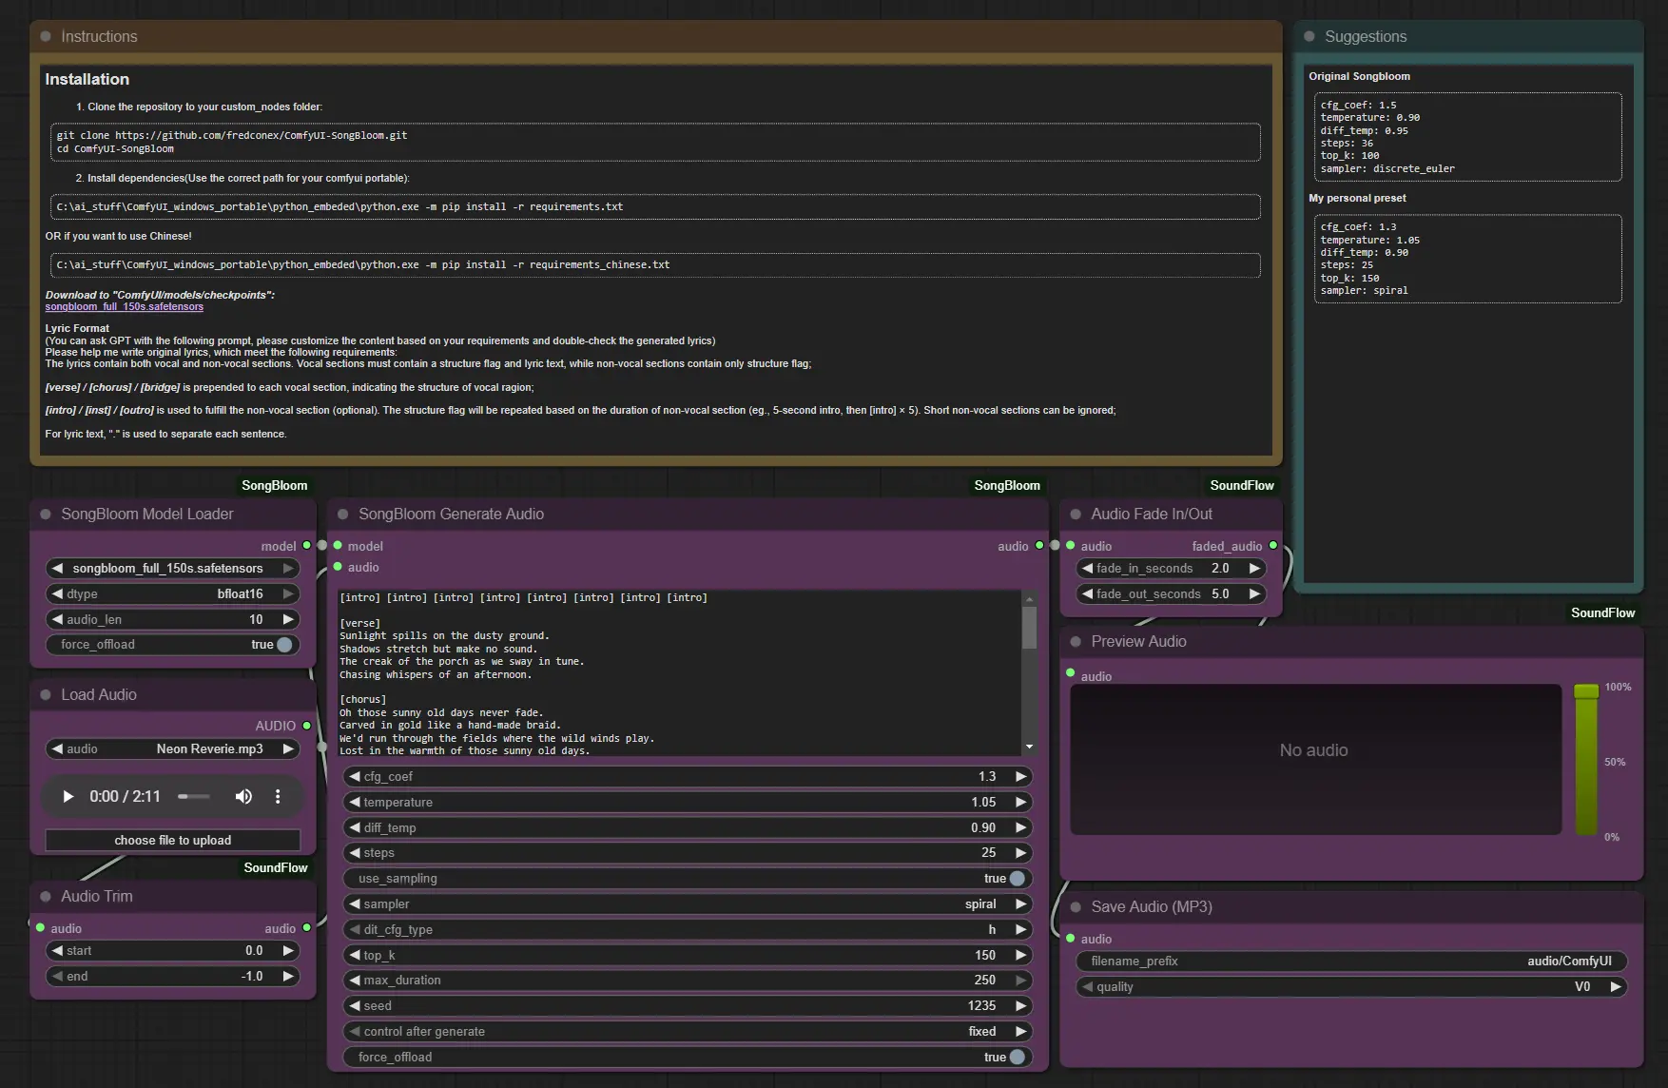Viewport: 1668px width, 1088px height.
Task: Click the filename_prefix input field
Action: pyautogui.click(x=1350, y=962)
